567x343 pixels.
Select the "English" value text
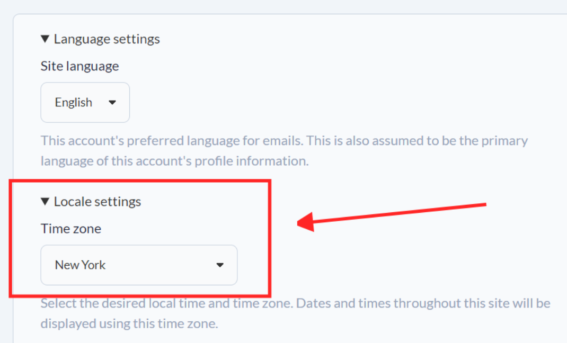click(x=73, y=103)
